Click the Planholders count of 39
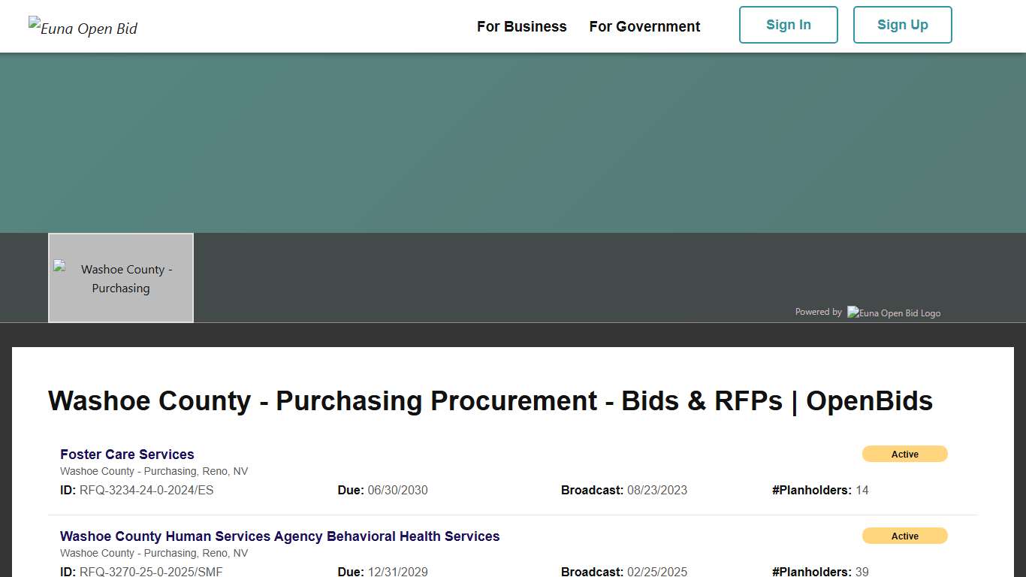This screenshot has width=1026, height=577. [862, 572]
